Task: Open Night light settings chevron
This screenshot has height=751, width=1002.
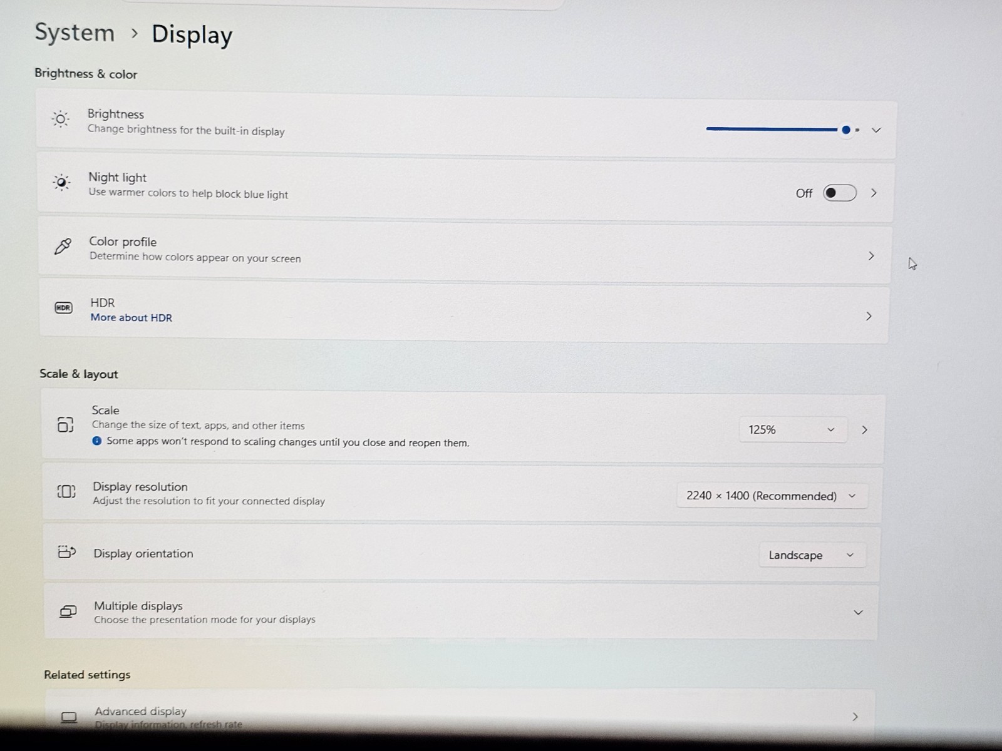Action: pyautogui.click(x=874, y=193)
